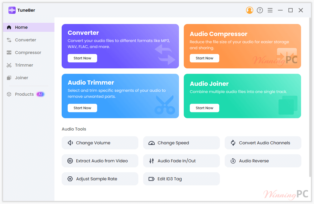314x204 pixels.
Task: Click the Joiner stacked-squares icon in sidebar
Action: tap(9, 78)
